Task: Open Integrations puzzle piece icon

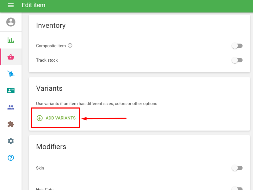Action: tap(11, 124)
